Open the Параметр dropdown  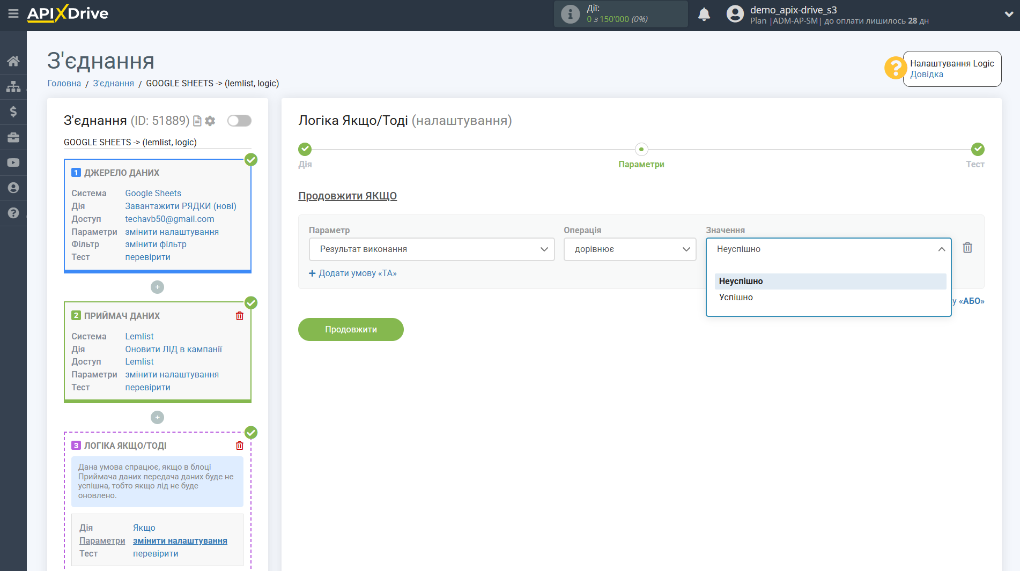point(432,249)
